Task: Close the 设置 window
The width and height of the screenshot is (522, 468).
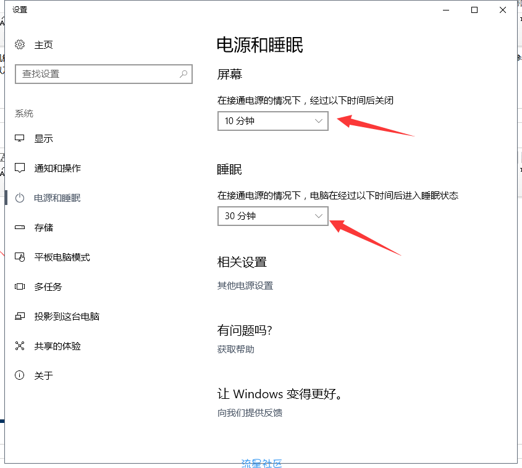Action: tap(503, 10)
